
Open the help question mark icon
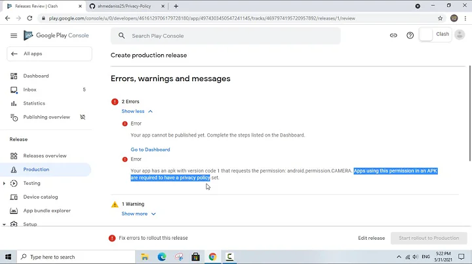410,35
